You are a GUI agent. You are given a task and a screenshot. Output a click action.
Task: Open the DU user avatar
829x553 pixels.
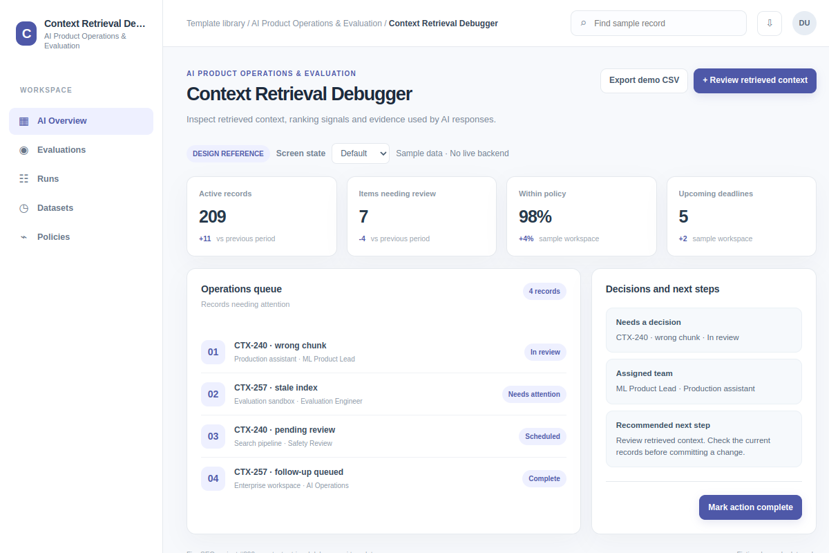tap(804, 23)
